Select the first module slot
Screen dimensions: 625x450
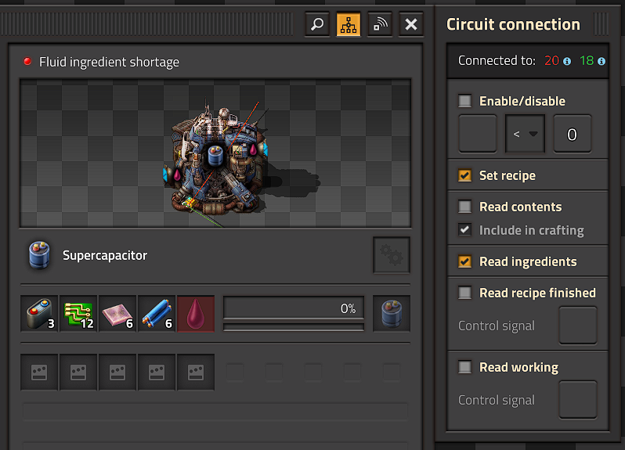pos(39,373)
